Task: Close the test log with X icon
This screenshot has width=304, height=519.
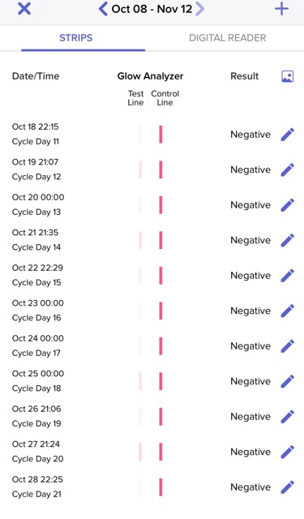Action: point(24,9)
